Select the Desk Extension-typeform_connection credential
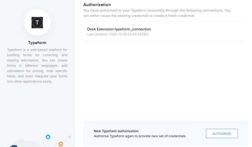The height and width of the screenshot is (147, 252). [x=119, y=29]
